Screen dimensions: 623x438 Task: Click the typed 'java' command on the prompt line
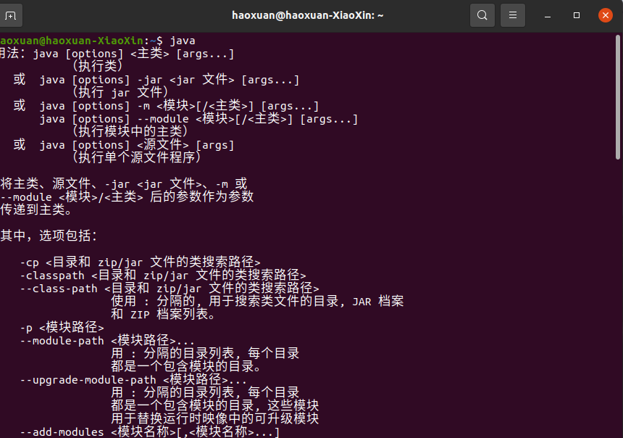tap(183, 41)
